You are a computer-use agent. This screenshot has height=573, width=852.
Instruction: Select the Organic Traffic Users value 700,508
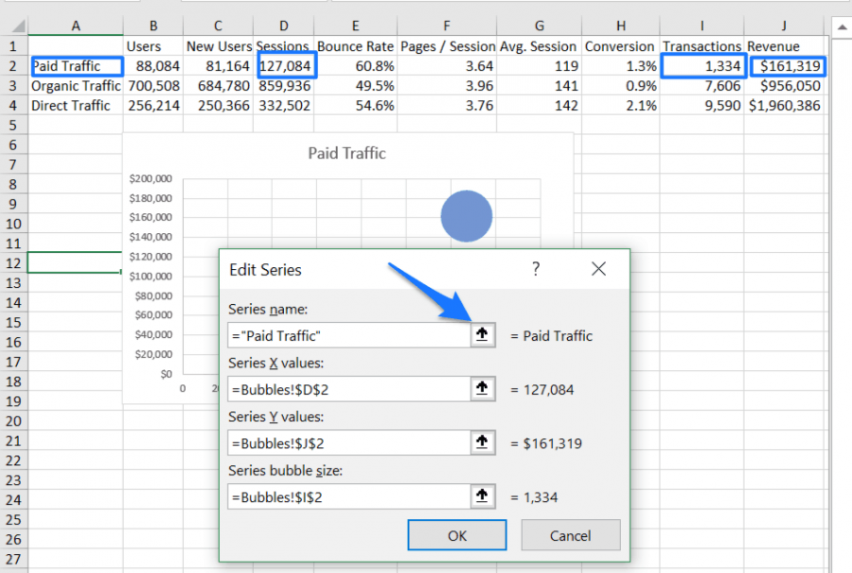pos(153,85)
